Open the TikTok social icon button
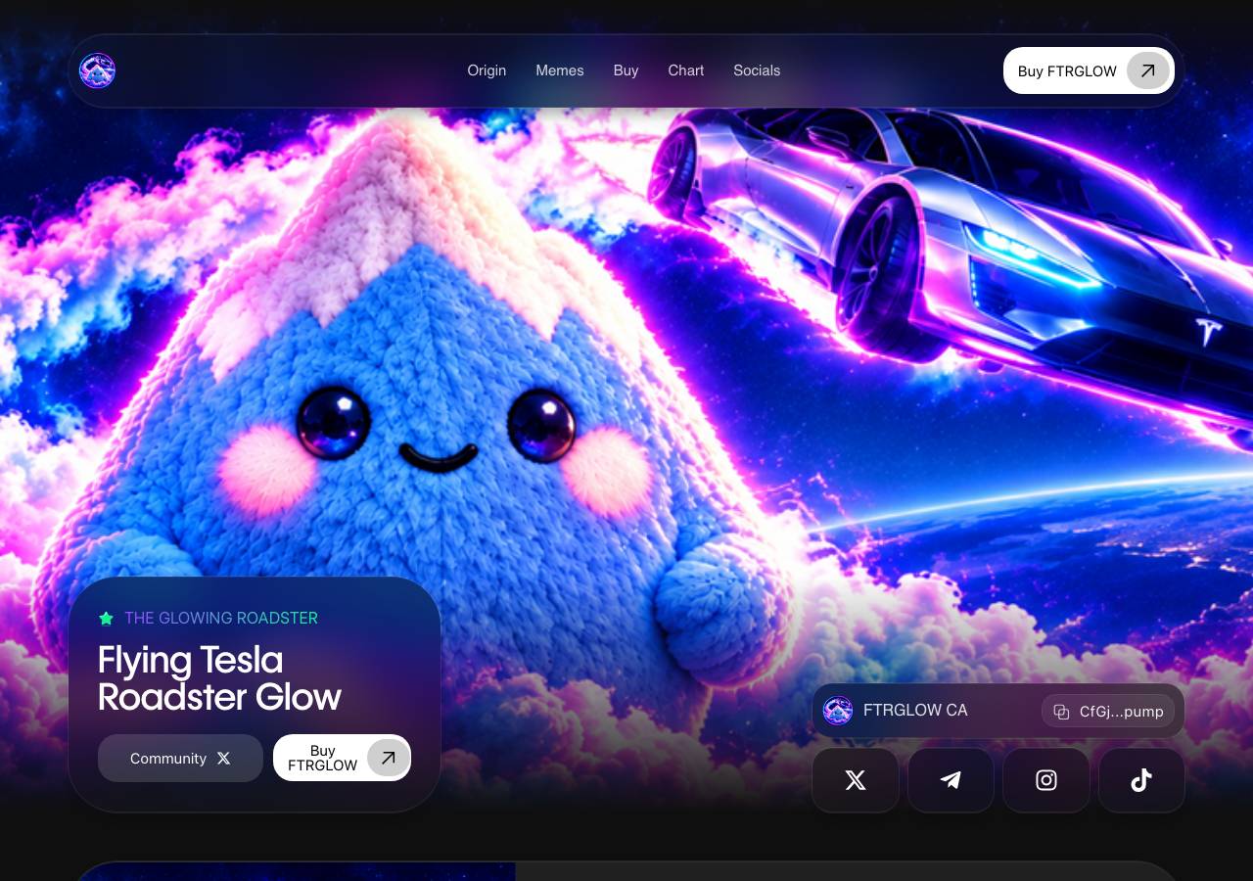 [1141, 780]
